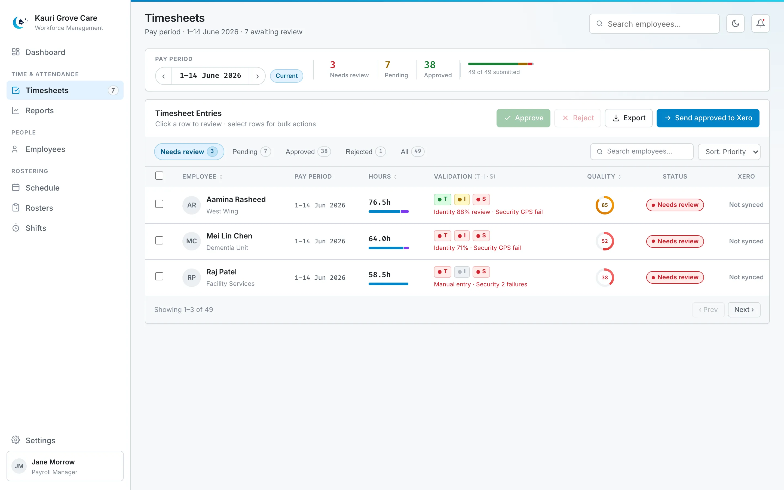Click the table search employees field
The width and height of the screenshot is (784, 490).
tap(641, 151)
